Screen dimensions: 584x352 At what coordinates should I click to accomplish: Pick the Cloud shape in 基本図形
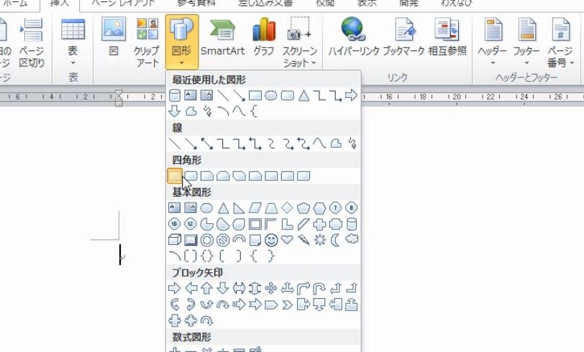[x=352, y=239]
